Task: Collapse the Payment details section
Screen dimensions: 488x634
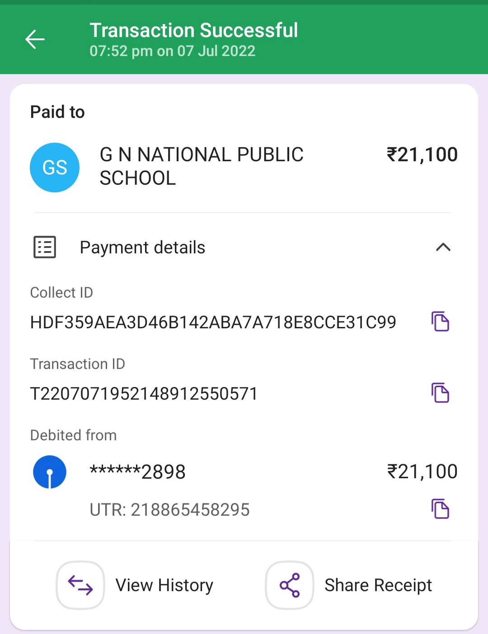Action: coord(443,247)
